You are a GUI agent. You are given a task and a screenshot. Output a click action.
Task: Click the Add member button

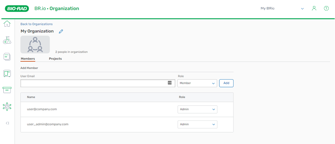point(226,83)
